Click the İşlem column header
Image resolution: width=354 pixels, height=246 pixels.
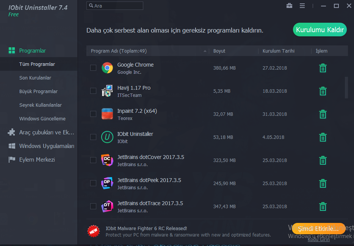pyautogui.click(x=321, y=51)
